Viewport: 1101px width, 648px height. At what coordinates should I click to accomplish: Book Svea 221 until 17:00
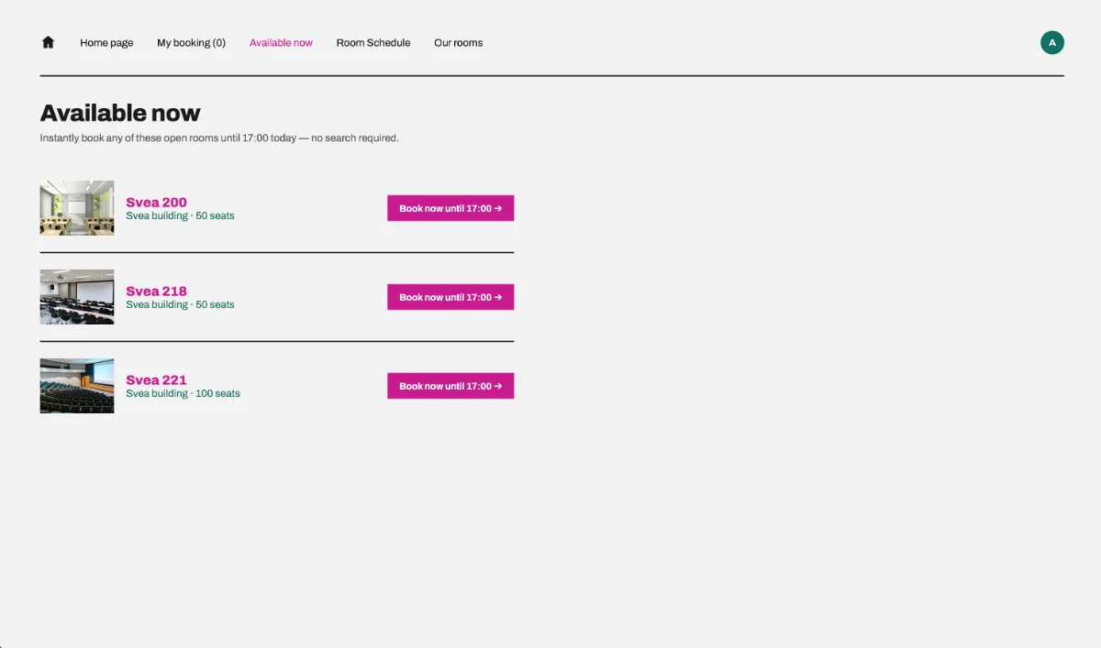(450, 386)
